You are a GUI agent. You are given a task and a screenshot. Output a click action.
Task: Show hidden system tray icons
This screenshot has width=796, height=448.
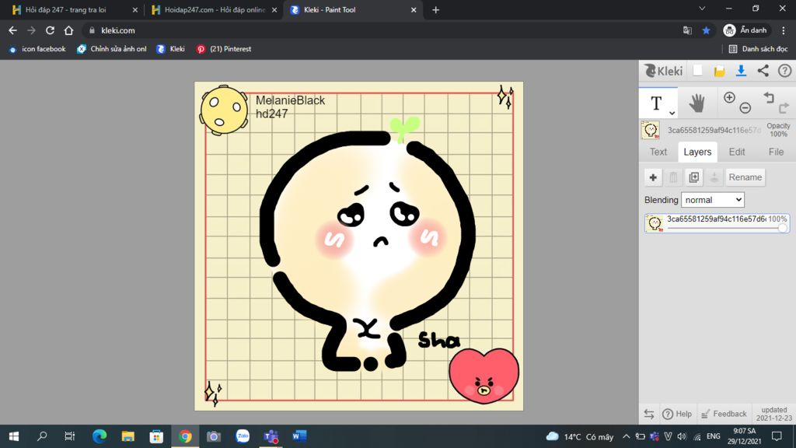[x=626, y=436]
